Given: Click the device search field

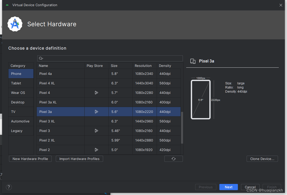Looking at the screenshot, I should [x=110, y=58].
